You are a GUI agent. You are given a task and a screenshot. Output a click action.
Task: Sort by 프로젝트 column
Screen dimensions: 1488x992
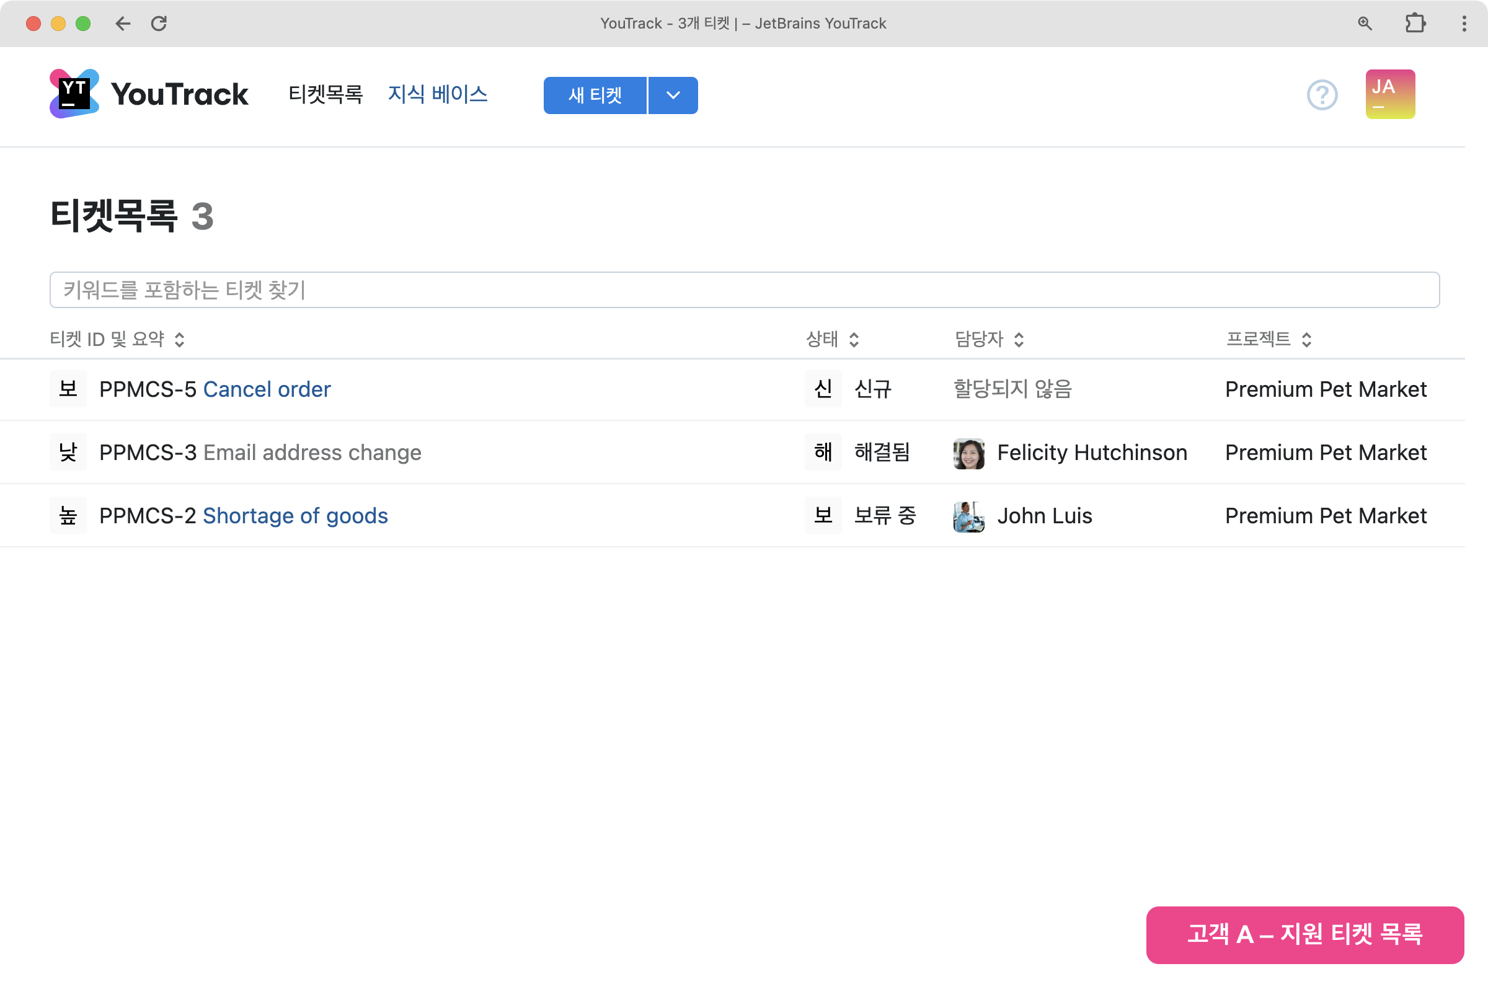point(1268,339)
